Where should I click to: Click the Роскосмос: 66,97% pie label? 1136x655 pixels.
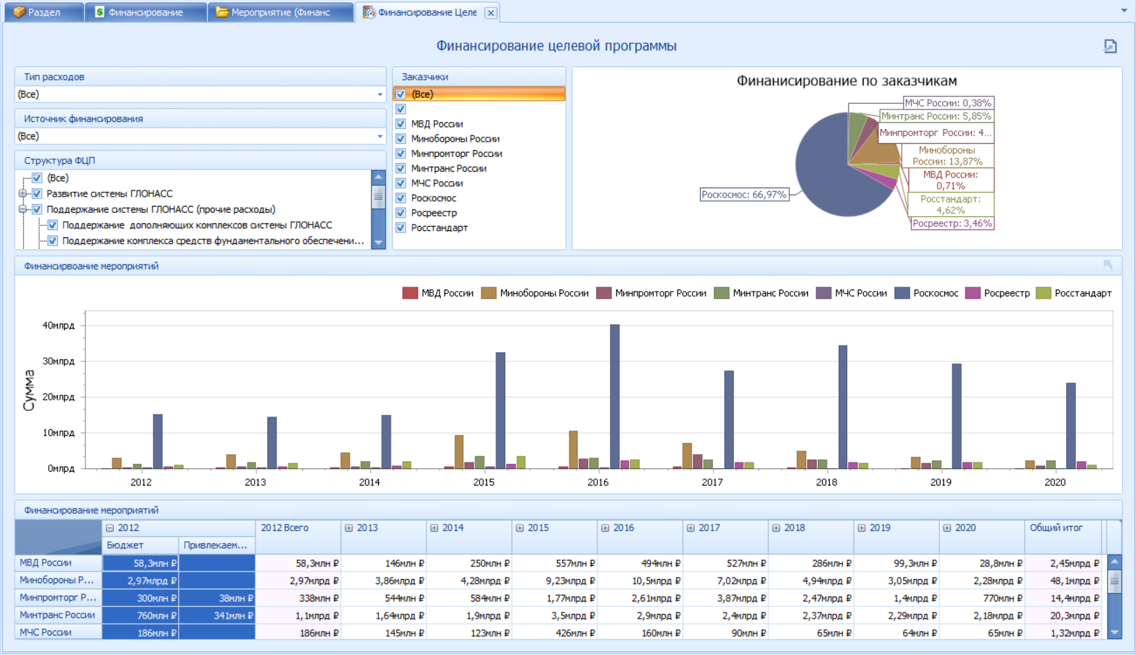(744, 195)
